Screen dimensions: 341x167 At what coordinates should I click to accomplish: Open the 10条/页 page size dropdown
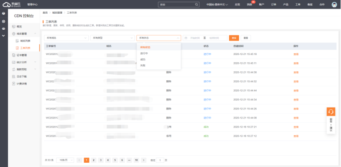tap(65, 160)
